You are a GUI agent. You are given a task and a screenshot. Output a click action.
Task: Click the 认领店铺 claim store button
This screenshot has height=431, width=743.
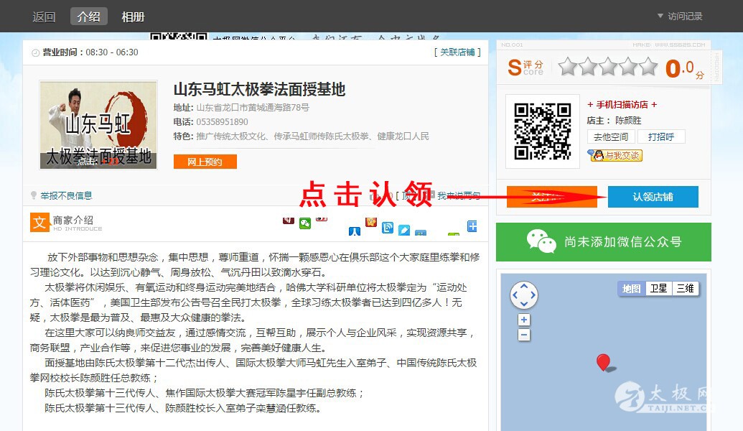pos(653,197)
